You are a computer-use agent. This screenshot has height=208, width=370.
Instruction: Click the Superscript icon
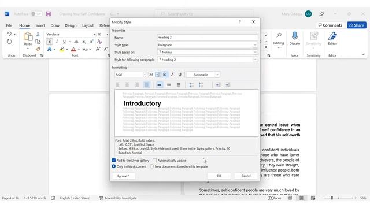tap(91, 42)
